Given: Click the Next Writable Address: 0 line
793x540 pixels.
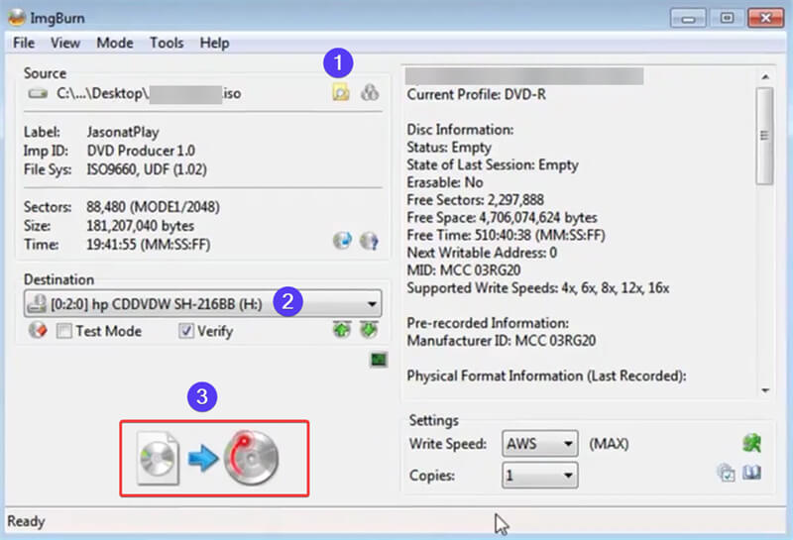Looking at the screenshot, I should pyautogui.click(x=482, y=253).
